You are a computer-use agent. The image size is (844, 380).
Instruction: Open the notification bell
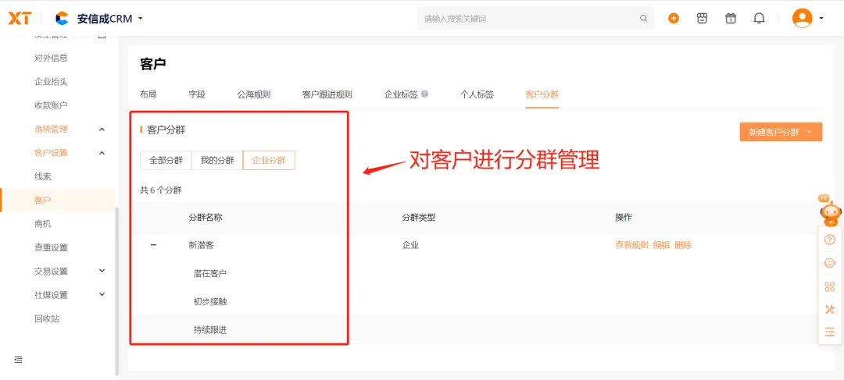point(759,18)
